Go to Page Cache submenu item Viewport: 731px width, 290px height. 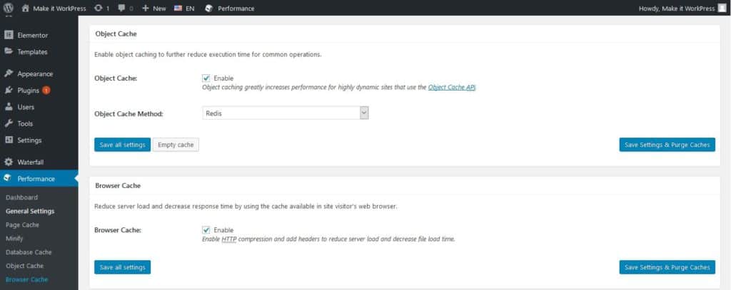pos(22,225)
